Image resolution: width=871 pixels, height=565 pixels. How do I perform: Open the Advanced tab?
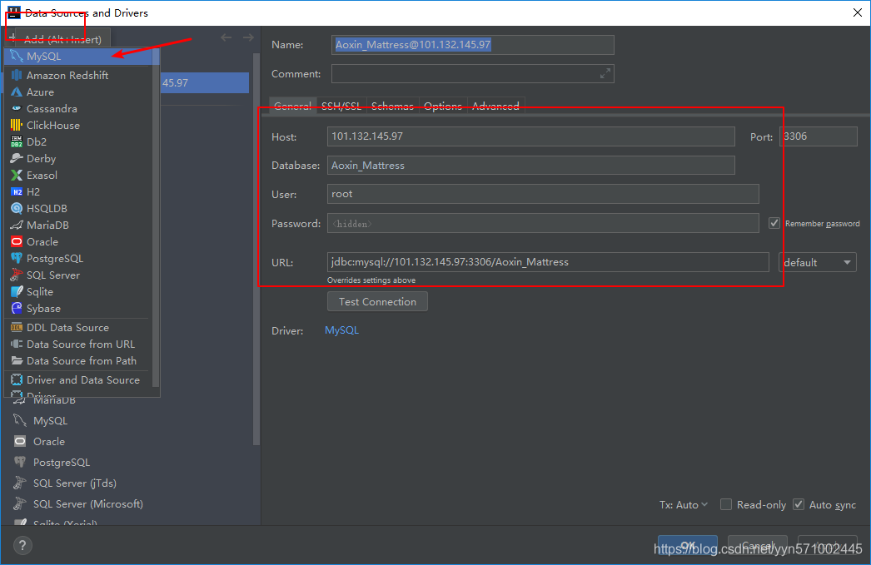click(x=495, y=106)
